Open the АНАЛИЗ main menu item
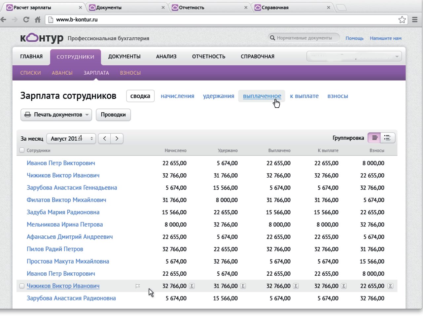This screenshot has width=423, height=316. pyautogui.click(x=166, y=56)
